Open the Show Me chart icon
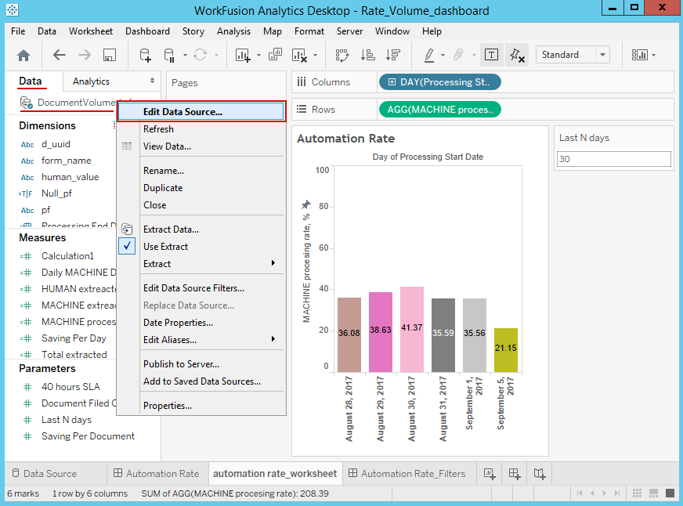683x506 pixels. coord(639,55)
